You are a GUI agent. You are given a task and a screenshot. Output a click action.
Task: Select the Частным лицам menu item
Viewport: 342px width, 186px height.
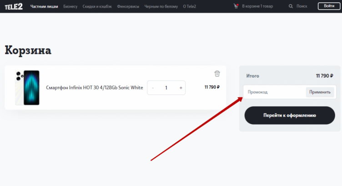tap(44, 6)
